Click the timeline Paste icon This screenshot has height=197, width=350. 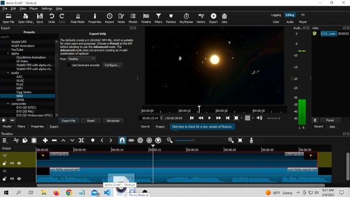[x=34, y=141]
